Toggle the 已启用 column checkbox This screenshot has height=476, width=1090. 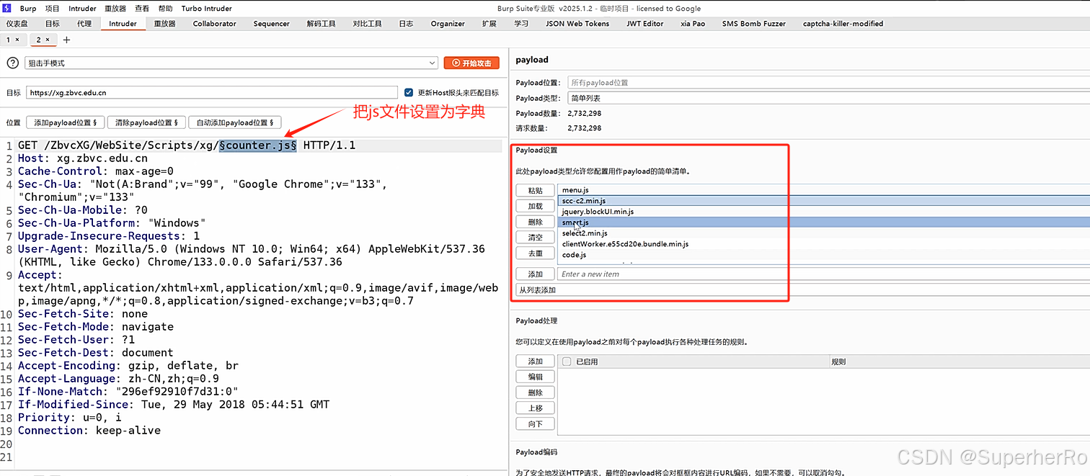click(x=567, y=362)
